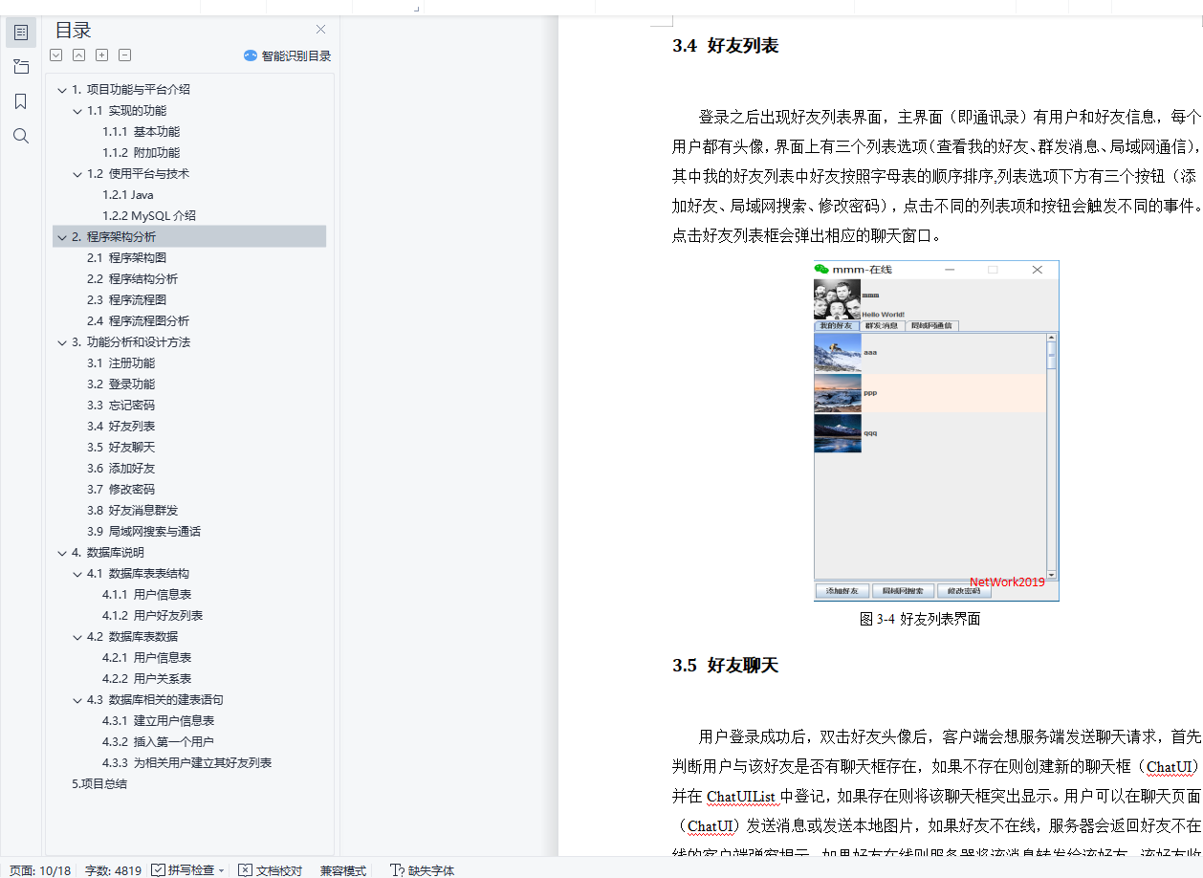Collapse the 1. 项目功能与平台介绍 chevron
The image size is (1203, 878).
pyautogui.click(x=62, y=90)
